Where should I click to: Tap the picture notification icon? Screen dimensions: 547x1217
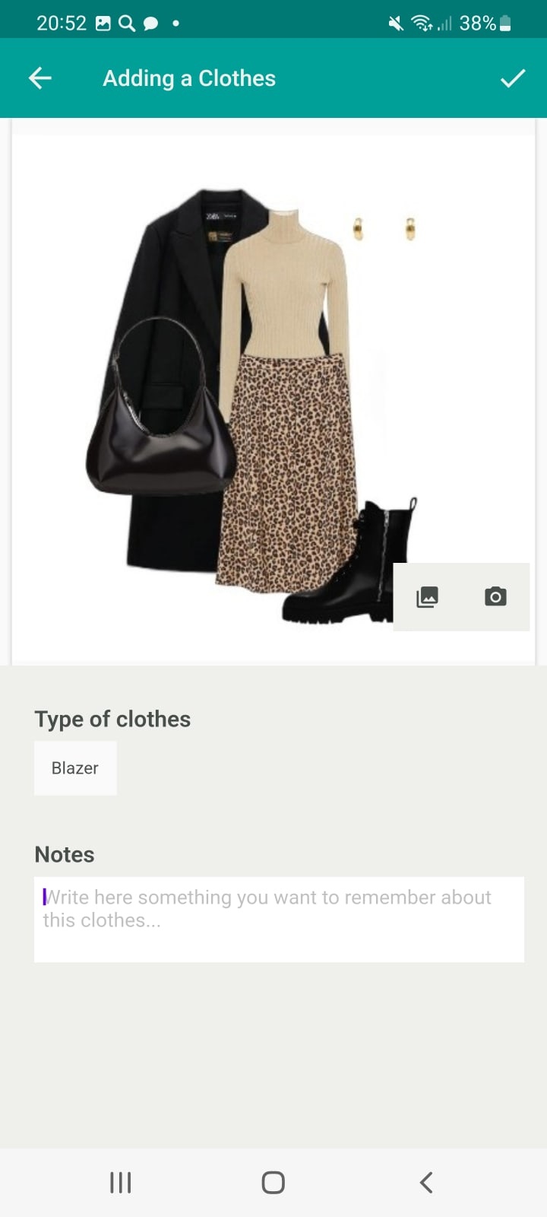click(x=103, y=24)
